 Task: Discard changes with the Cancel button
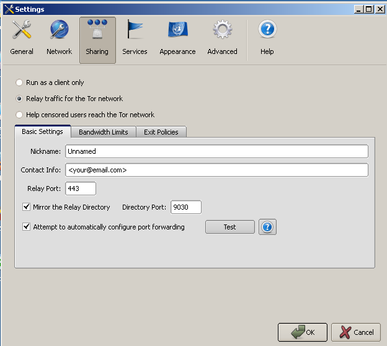pyautogui.click(x=356, y=332)
